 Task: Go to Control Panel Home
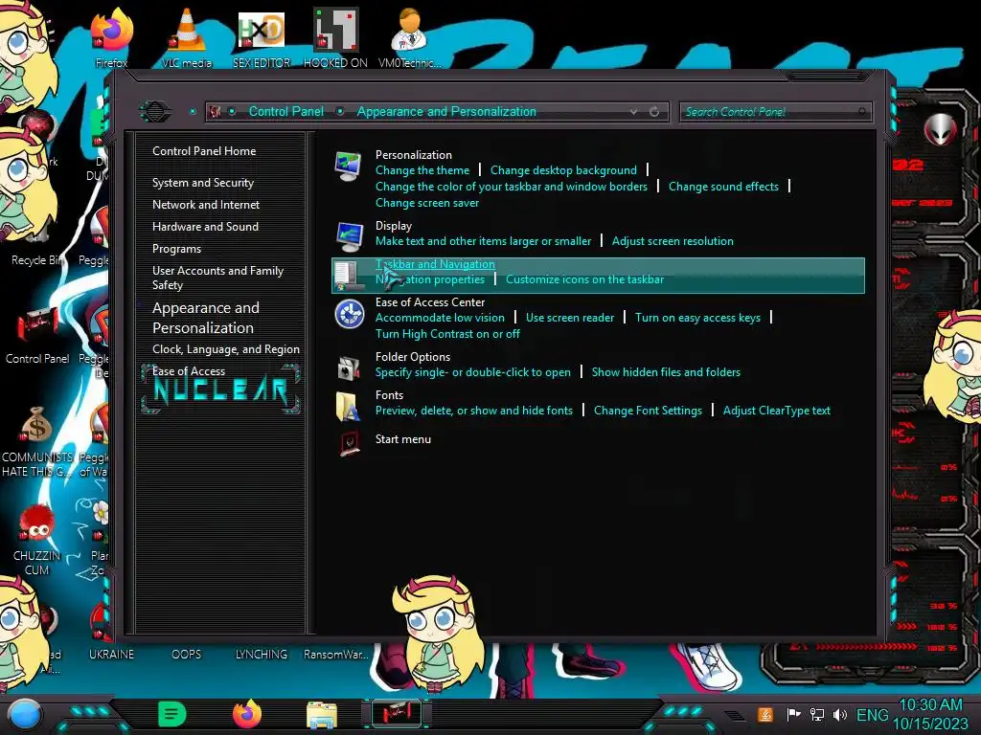204,150
